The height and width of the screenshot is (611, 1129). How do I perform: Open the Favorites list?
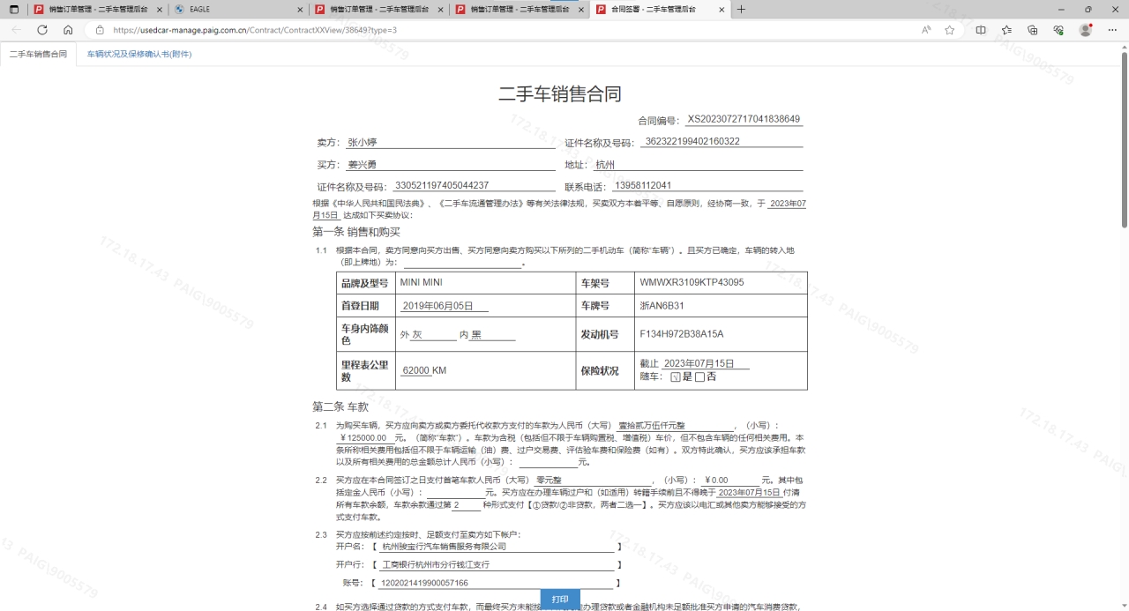tap(1006, 30)
